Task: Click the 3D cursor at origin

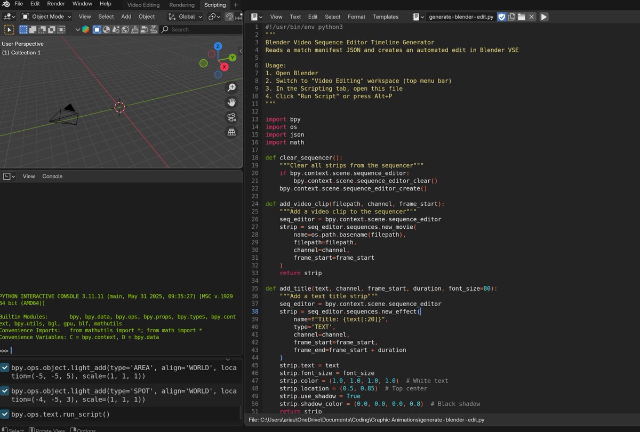Action: coord(119,107)
